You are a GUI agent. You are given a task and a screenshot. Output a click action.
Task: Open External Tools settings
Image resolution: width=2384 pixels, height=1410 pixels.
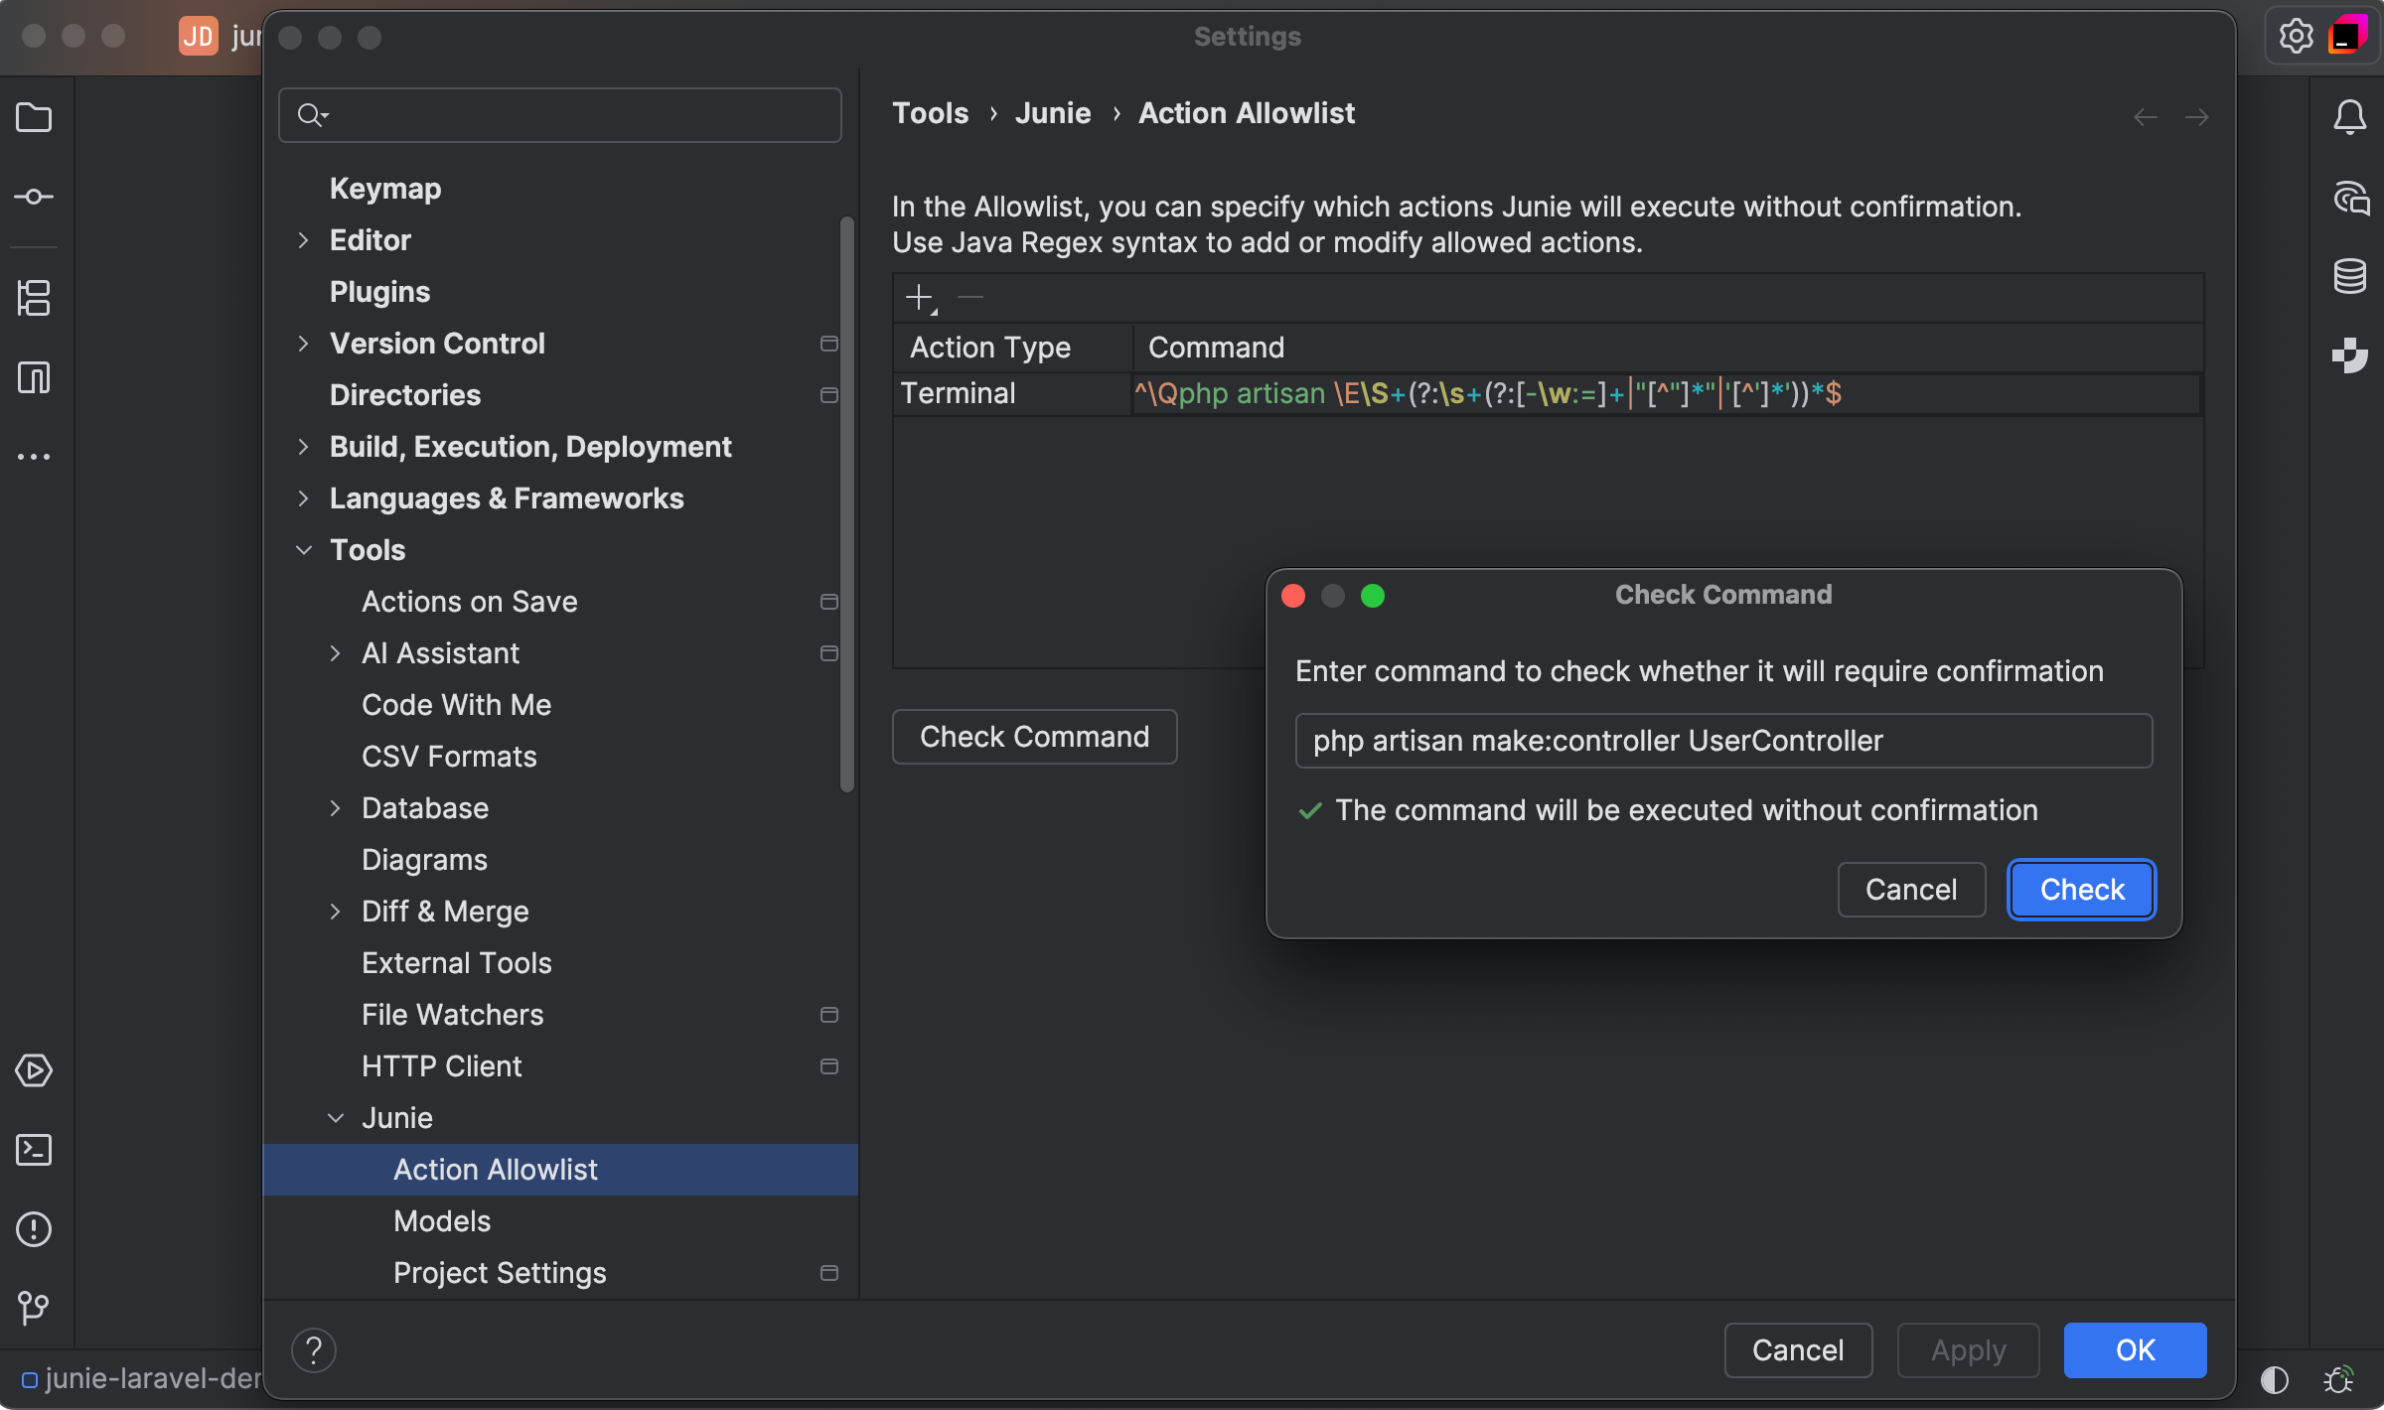point(456,963)
